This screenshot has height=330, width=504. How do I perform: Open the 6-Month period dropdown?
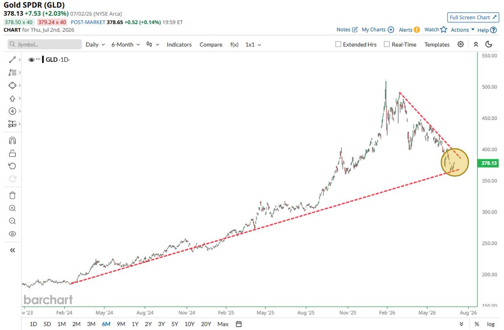point(126,44)
